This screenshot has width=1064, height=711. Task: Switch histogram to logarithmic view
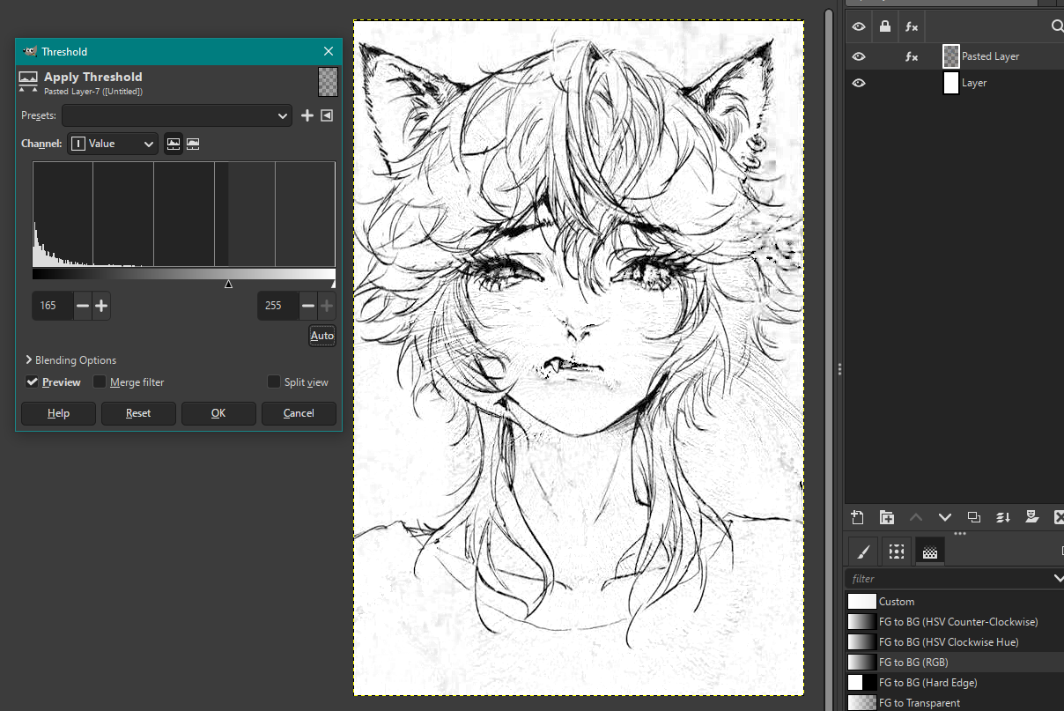pos(193,144)
